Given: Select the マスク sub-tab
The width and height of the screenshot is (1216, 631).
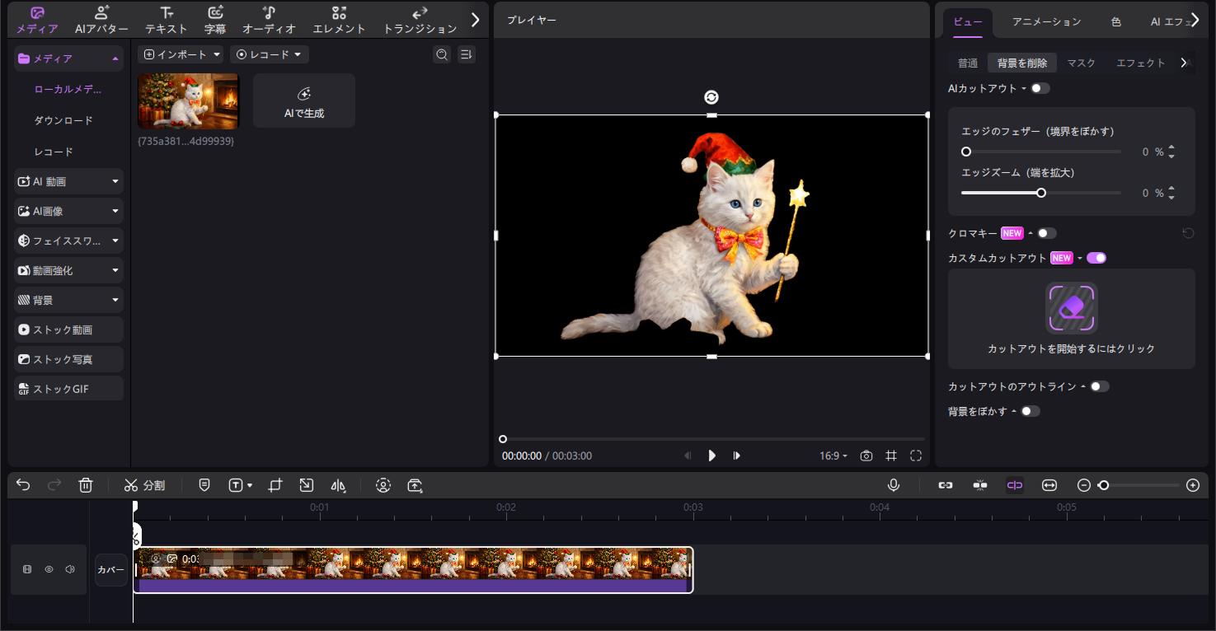Looking at the screenshot, I should point(1081,63).
